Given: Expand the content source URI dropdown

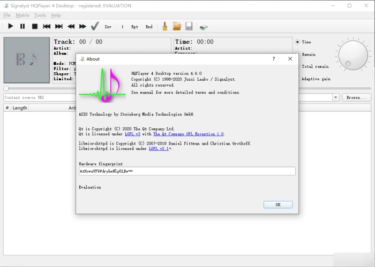Looking at the screenshot, I should 336,97.
